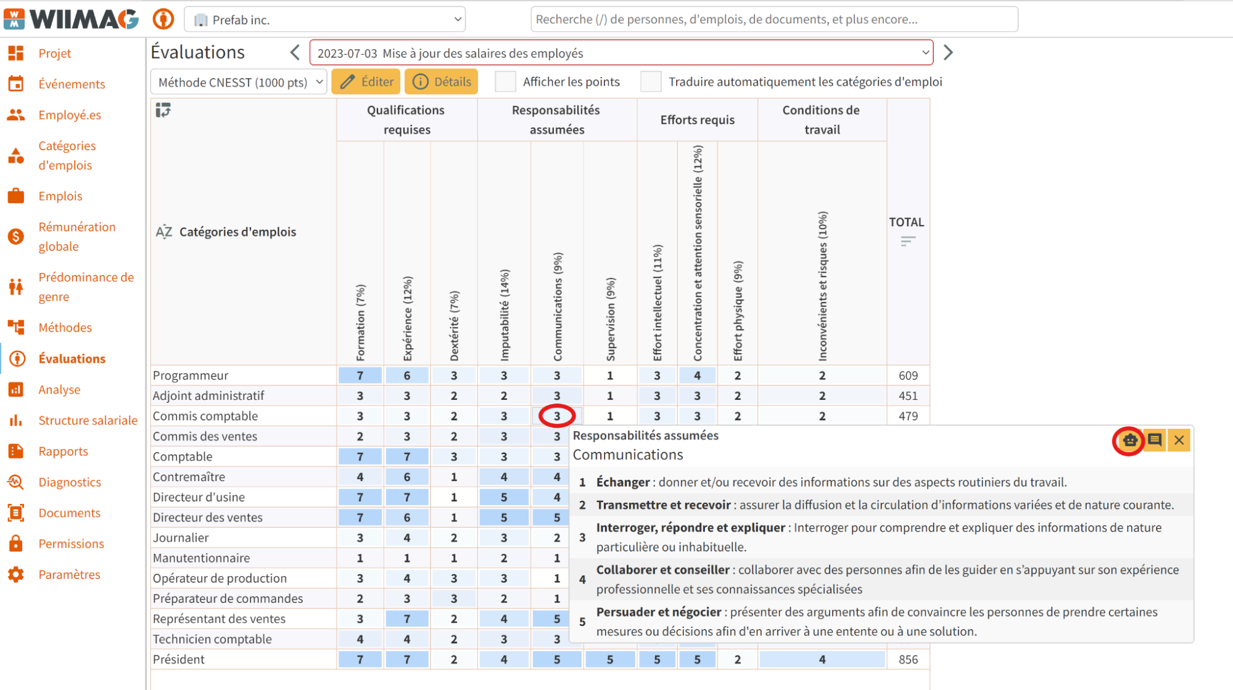
Task: Click the Rémunération globale dollar icon
Action: (16, 237)
